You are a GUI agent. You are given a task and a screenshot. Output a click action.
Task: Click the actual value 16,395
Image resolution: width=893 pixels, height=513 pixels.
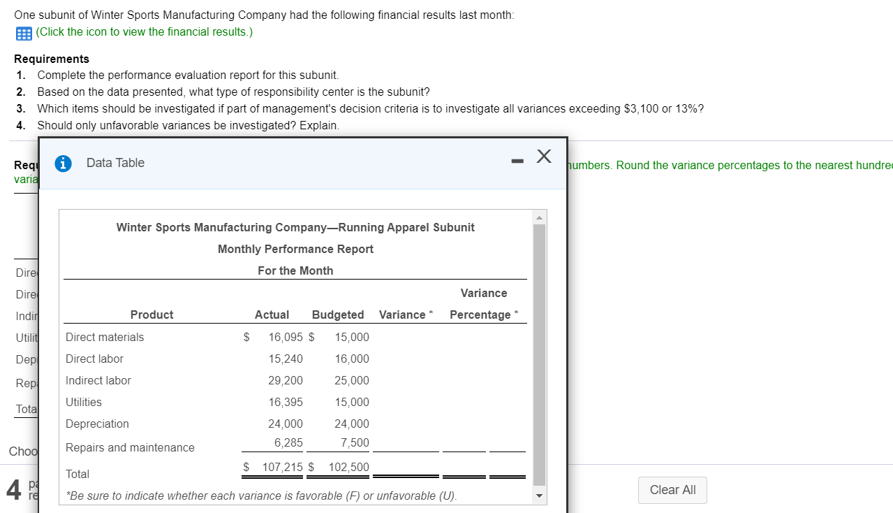pyautogui.click(x=286, y=402)
